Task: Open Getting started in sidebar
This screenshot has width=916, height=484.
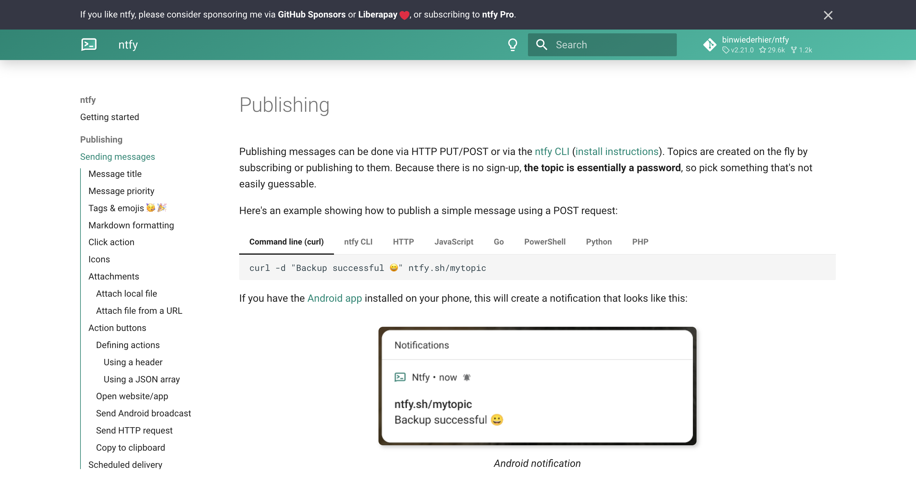Action: coord(109,117)
